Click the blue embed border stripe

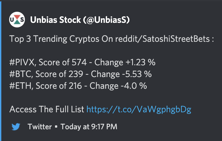tap(1, 71)
